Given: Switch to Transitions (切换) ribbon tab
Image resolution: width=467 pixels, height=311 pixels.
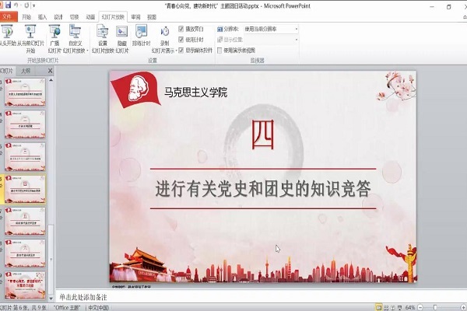Looking at the screenshot, I should [74, 17].
